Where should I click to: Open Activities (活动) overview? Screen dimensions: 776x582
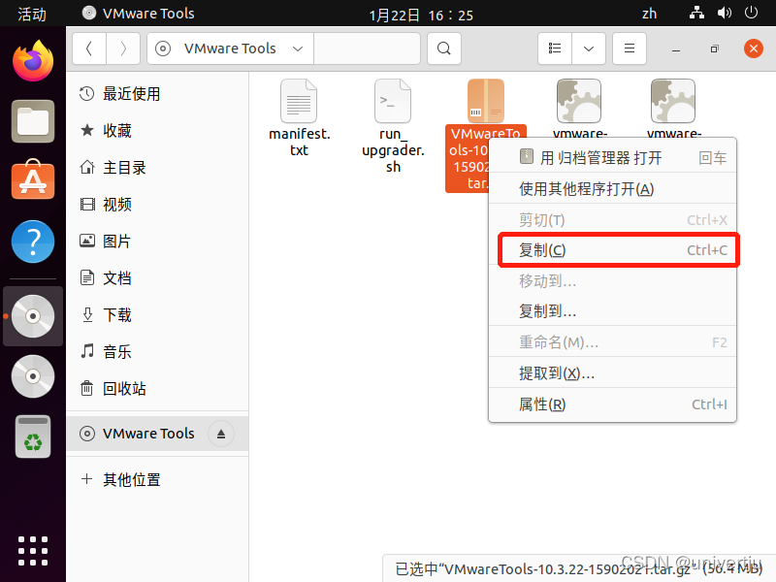pyautogui.click(x=32, y=14)
